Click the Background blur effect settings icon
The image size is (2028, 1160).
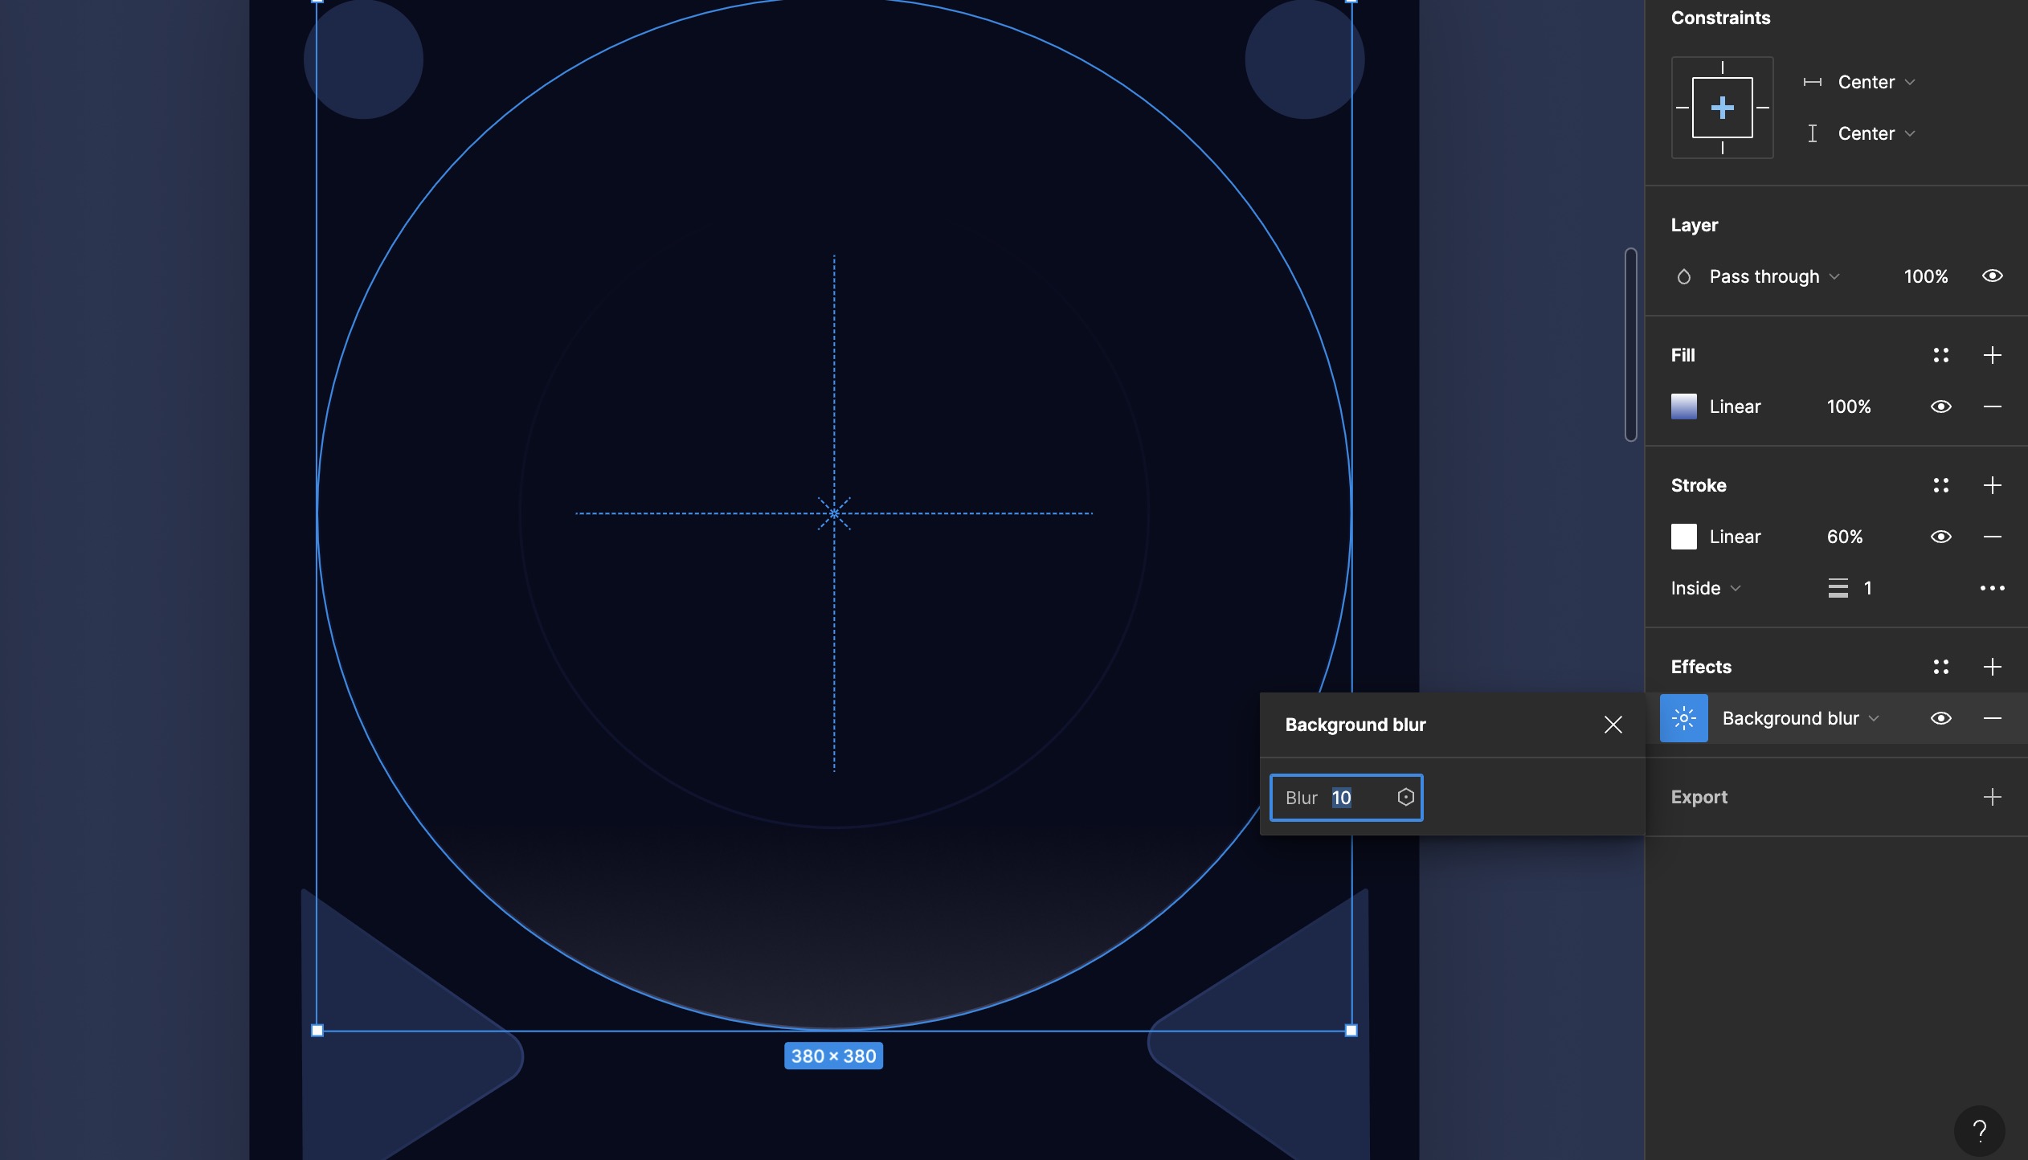tap(1683, 717)
